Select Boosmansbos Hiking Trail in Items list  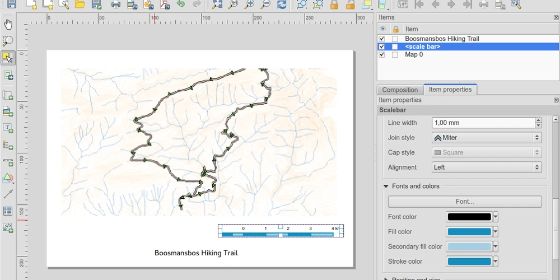tap(442, 39)
